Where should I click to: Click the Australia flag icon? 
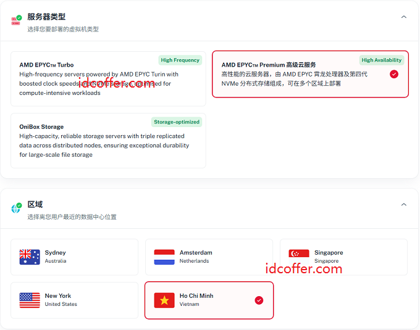click(30, 257)
